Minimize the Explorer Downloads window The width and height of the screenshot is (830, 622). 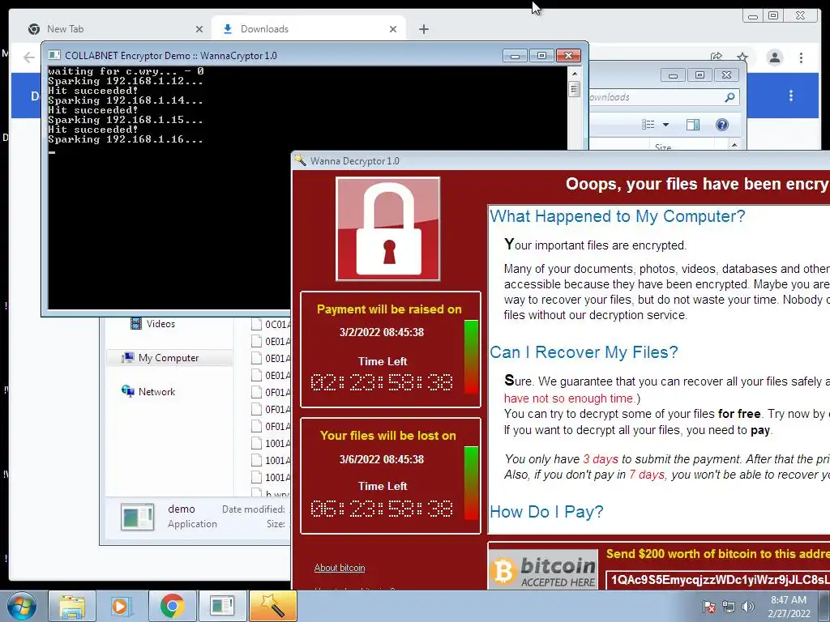[x=673, y=75]
